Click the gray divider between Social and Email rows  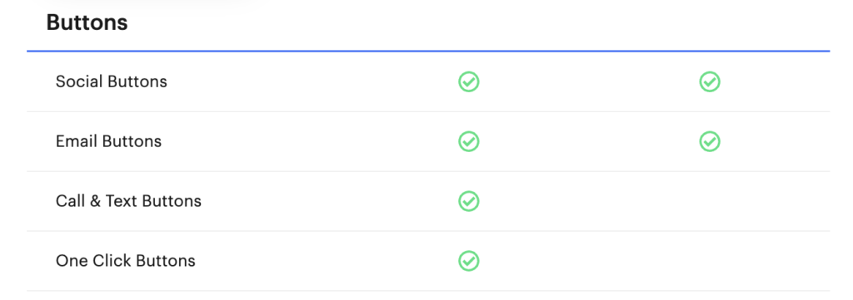428,111
